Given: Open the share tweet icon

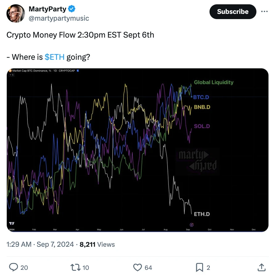Looking at the screenshot, I should click(x=261, y=267).
